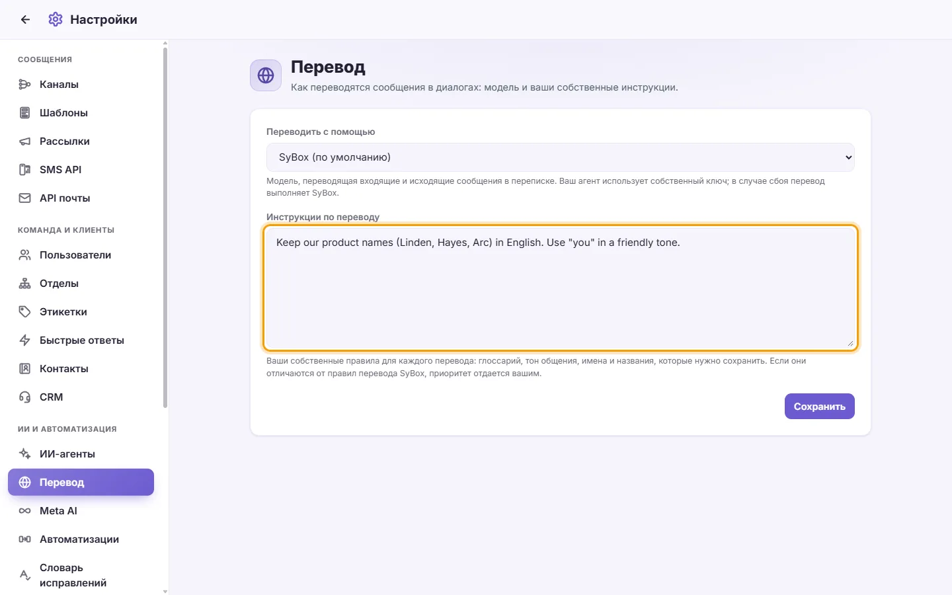Click the textarea resize handle corner
952x595 pixels.
pyautogui.click(x=850, y=343)
